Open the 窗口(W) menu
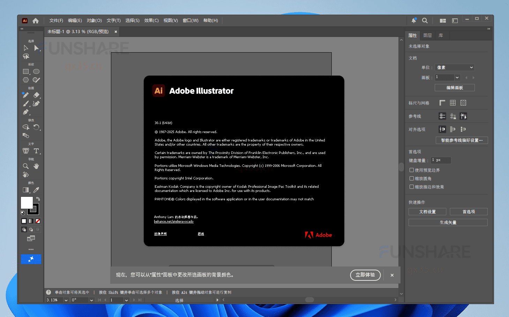Screen dimensions: 509x317 coord(190,21)
